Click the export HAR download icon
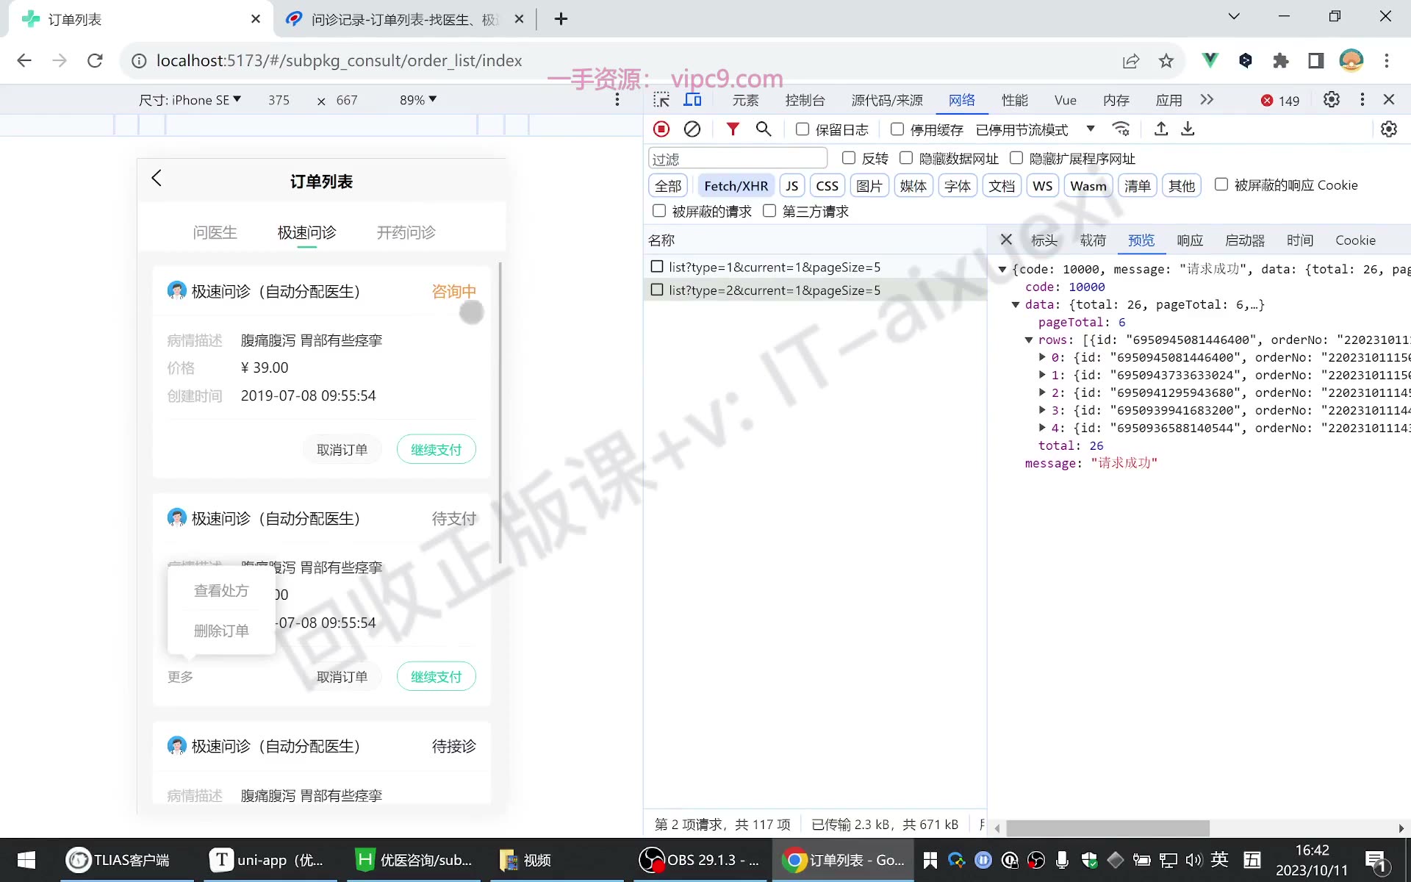The height and width of the screenshot is (882, 1411). [x=1188, y=129]
